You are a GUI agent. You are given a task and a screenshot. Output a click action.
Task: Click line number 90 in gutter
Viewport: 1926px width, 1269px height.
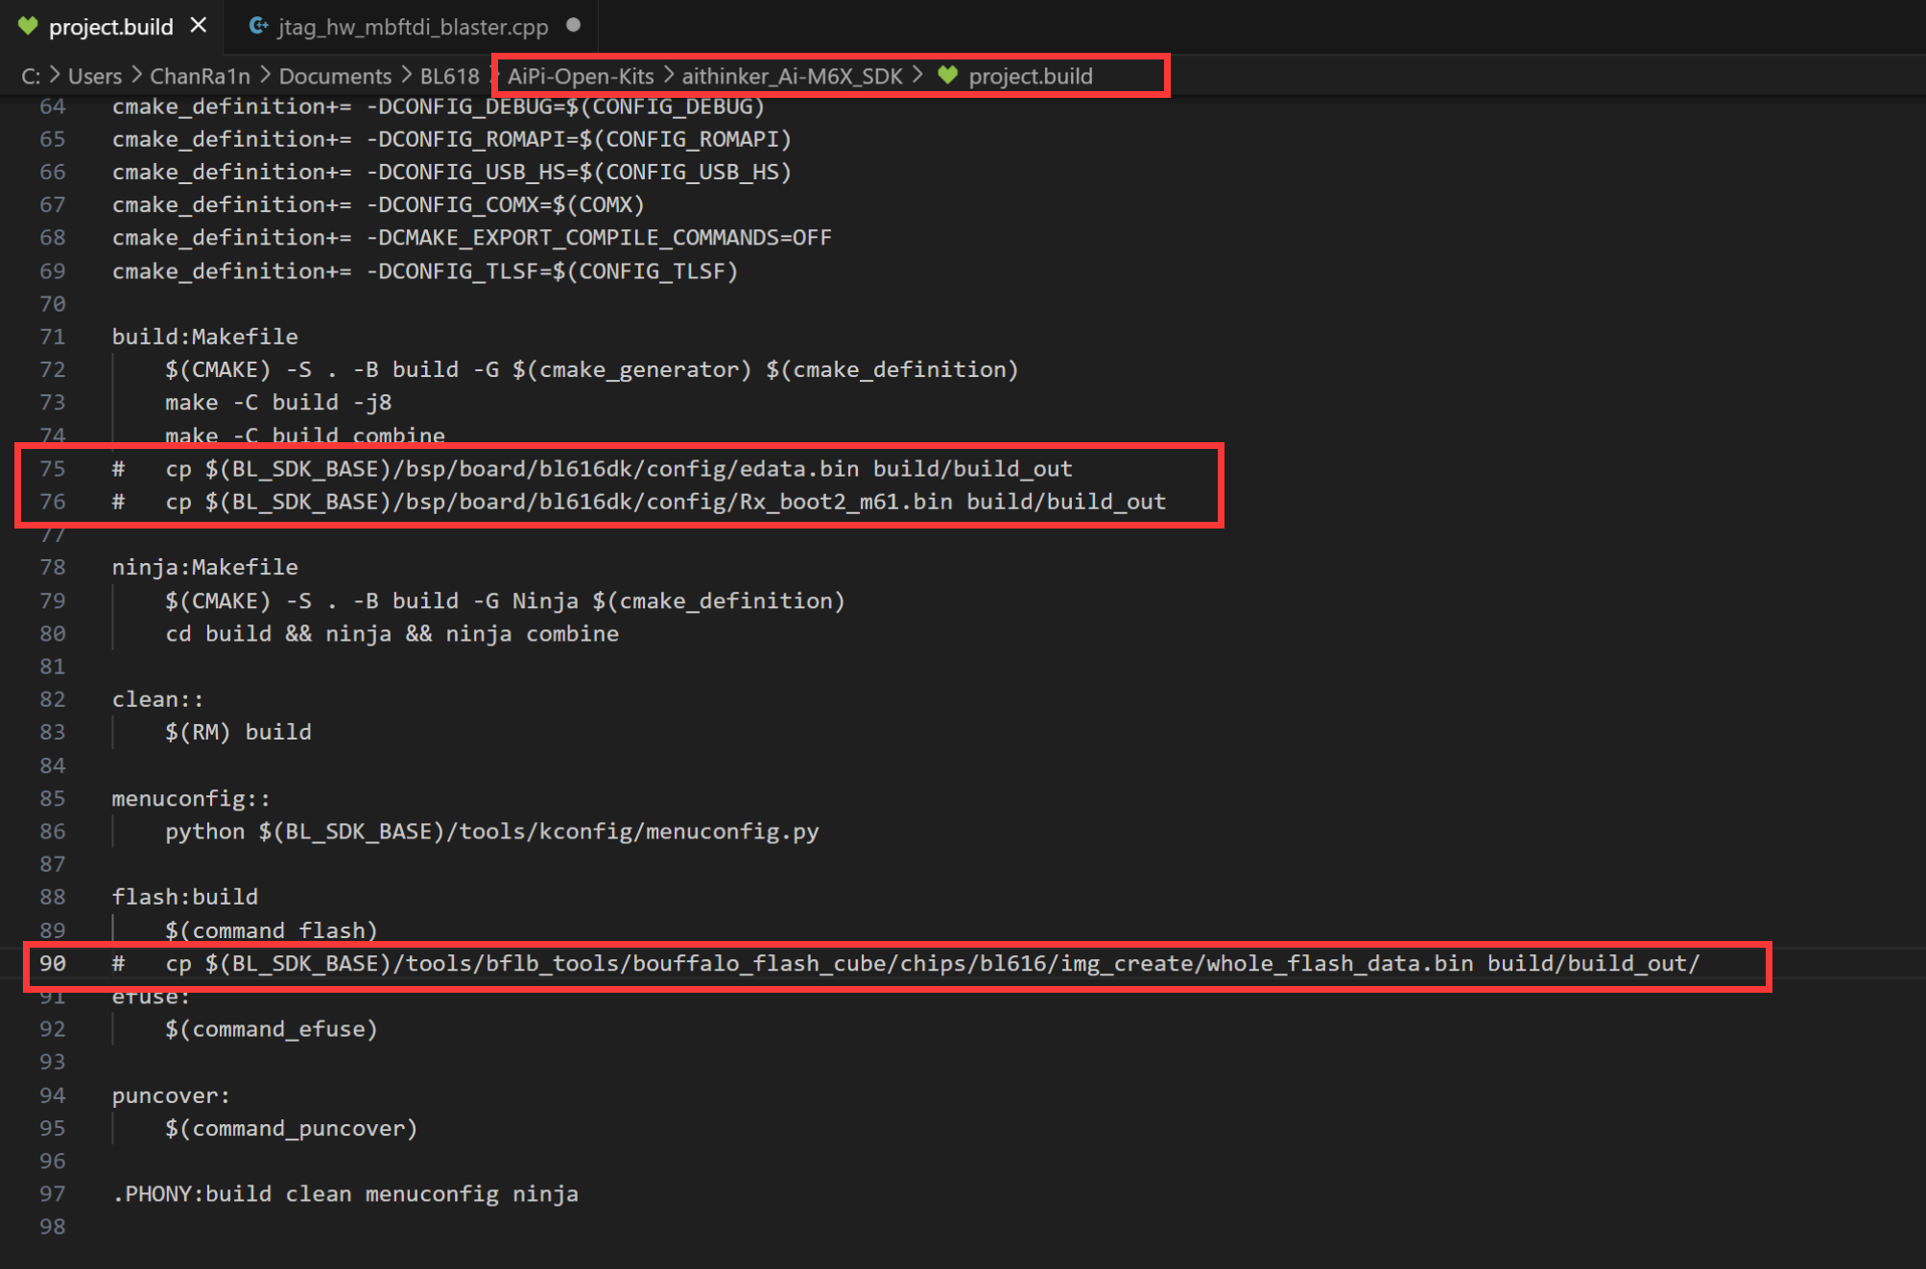(53, 963)
